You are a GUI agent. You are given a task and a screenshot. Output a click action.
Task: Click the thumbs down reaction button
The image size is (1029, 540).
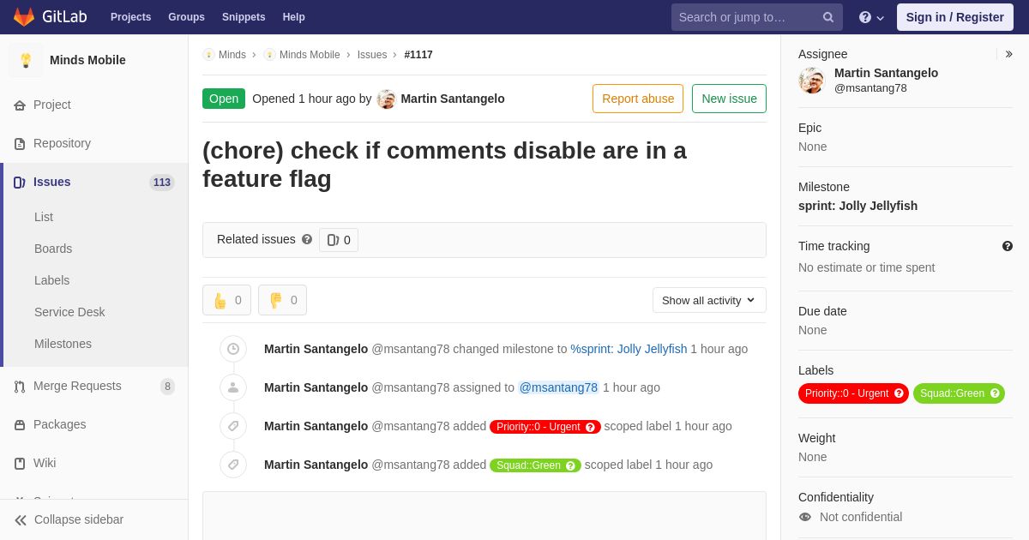(282, 300)
